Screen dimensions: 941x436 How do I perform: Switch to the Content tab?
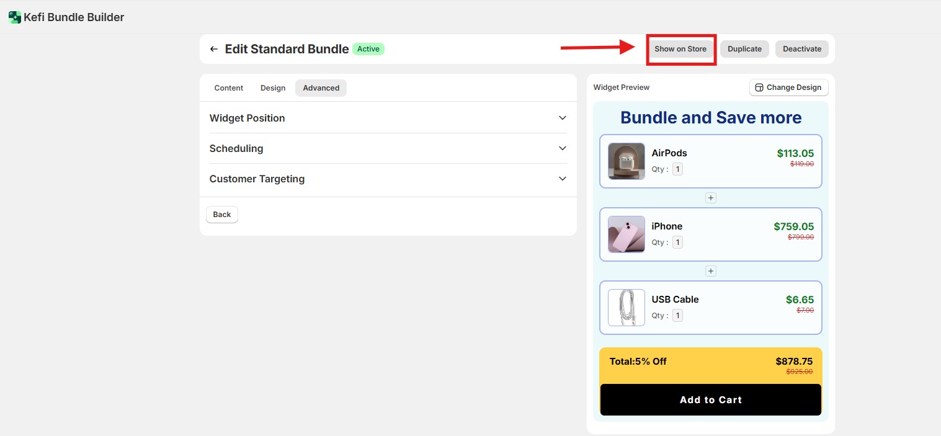(228, 88)
